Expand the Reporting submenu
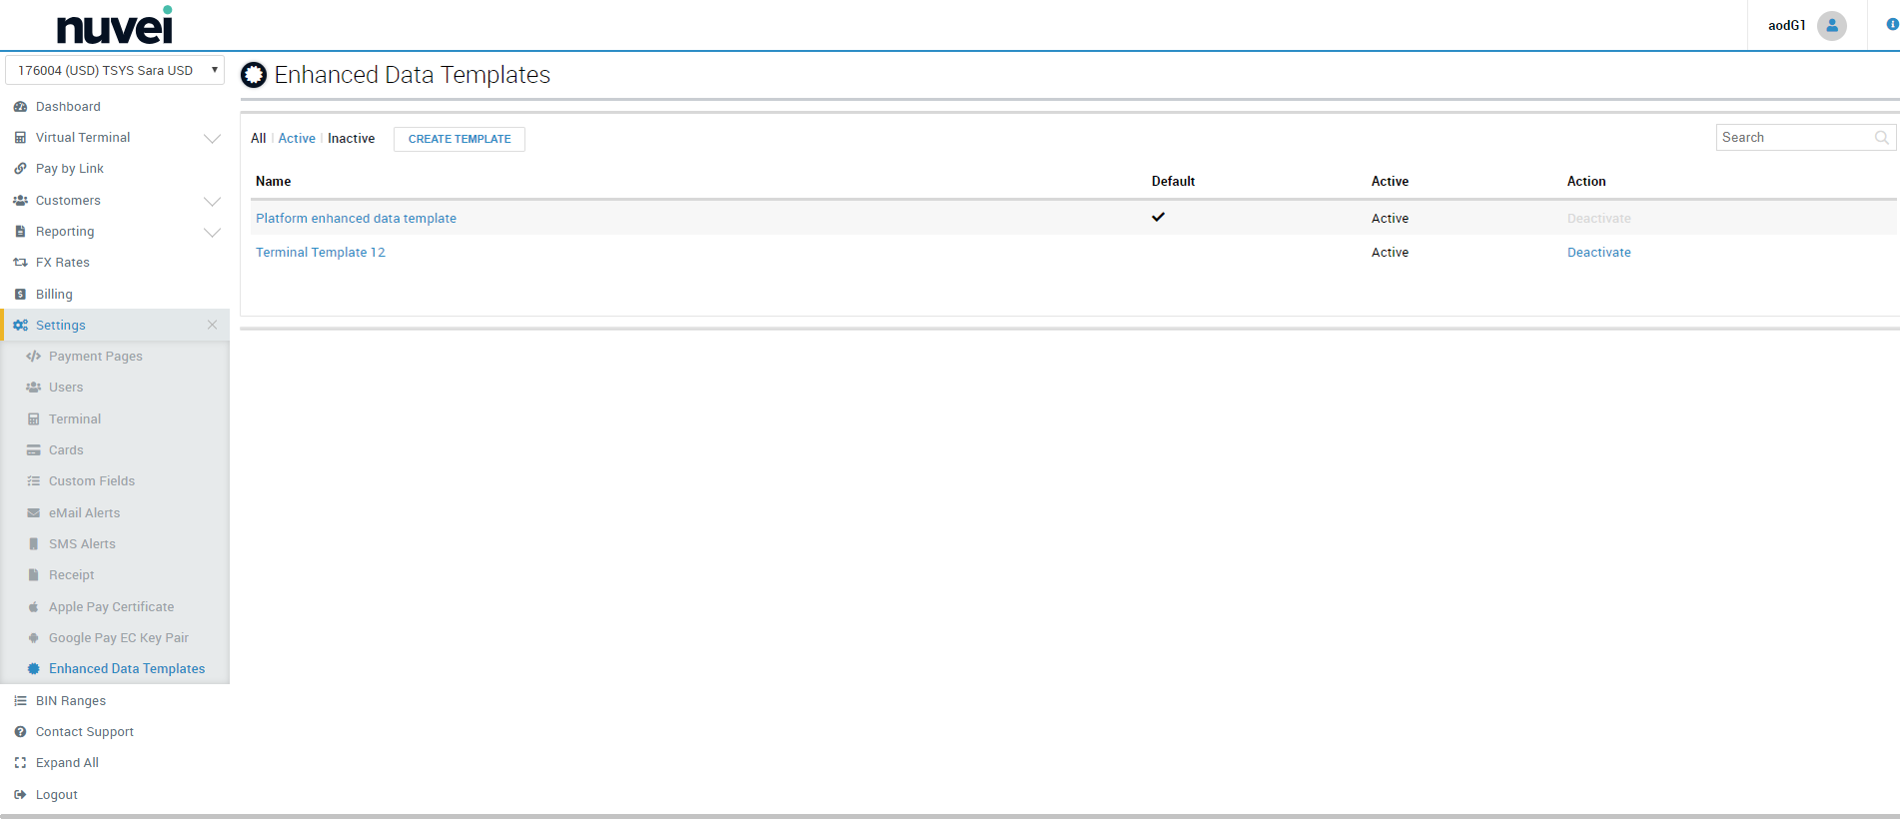 coord(212,232)
